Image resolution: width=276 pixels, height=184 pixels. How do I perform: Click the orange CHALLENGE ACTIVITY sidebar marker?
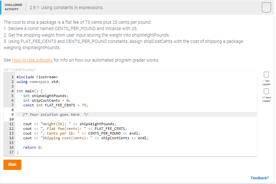(1, 8)
